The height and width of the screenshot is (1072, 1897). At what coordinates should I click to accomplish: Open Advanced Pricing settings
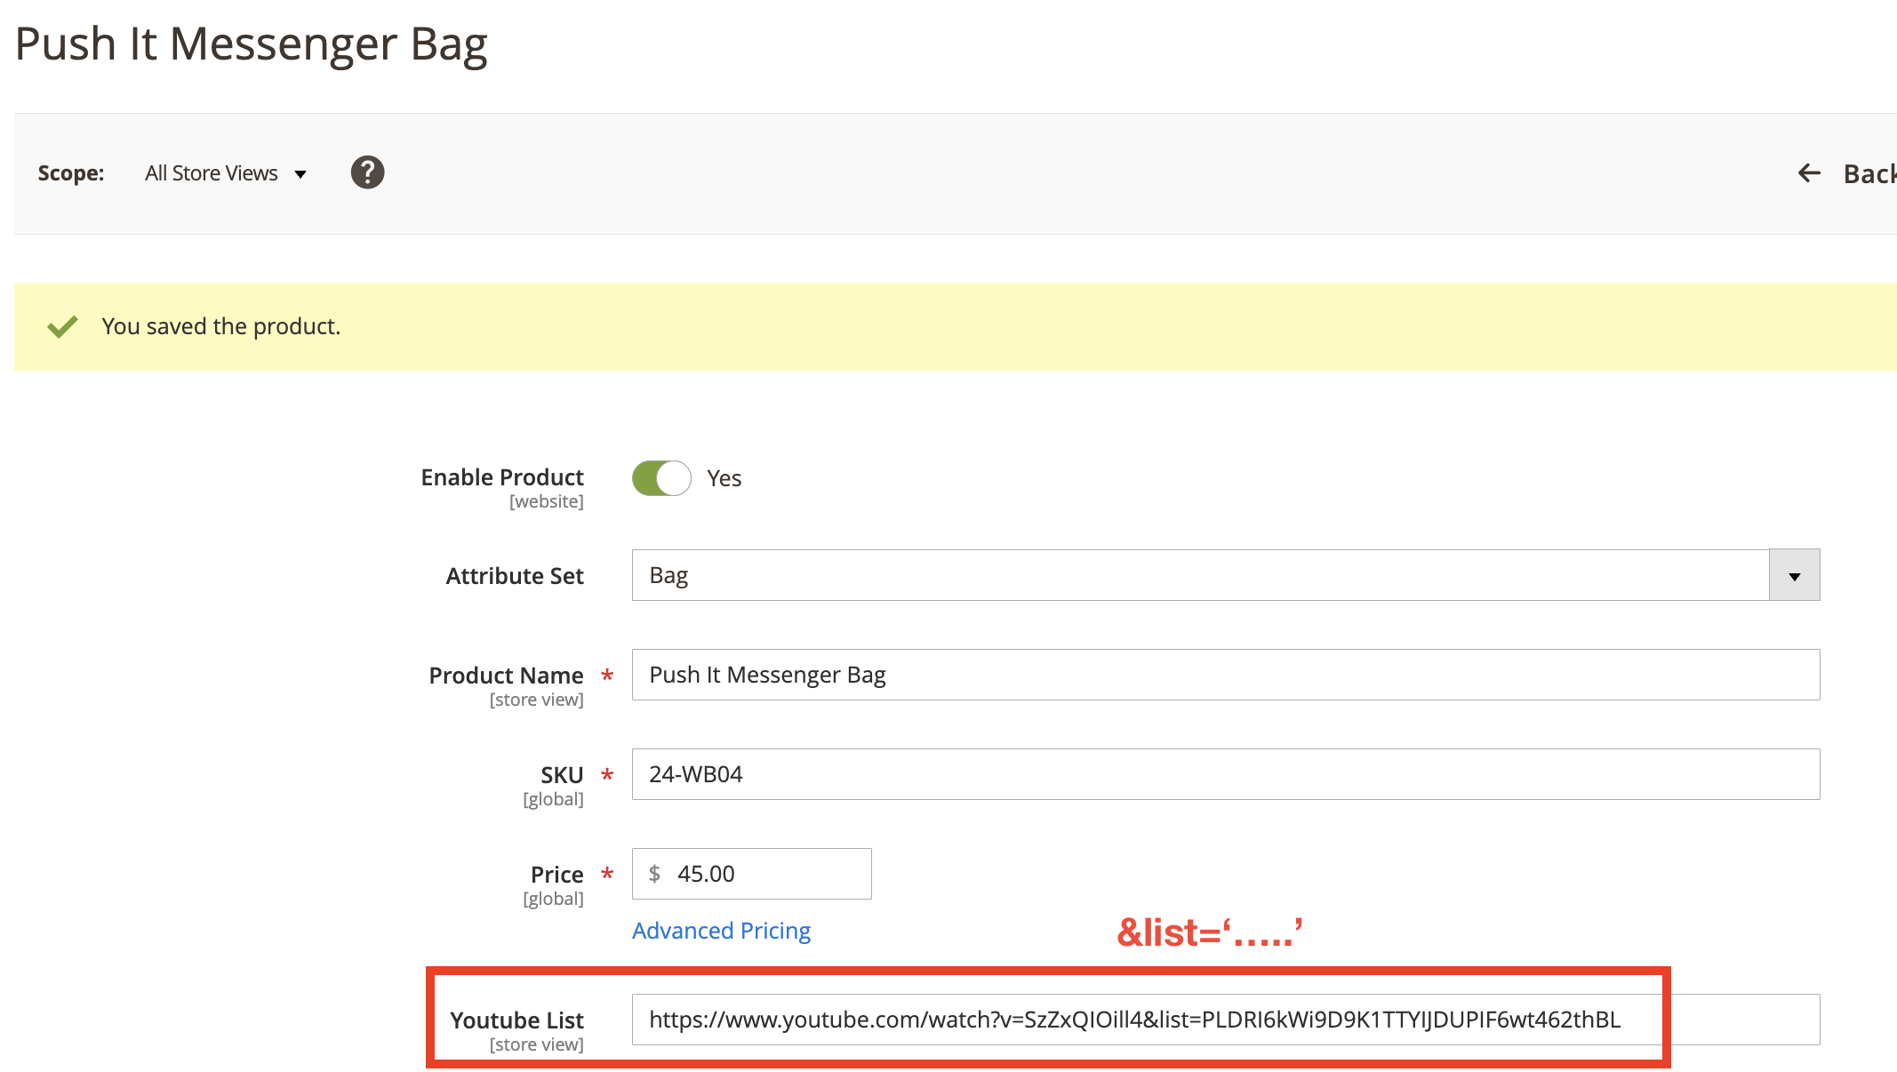click(721, 930)
